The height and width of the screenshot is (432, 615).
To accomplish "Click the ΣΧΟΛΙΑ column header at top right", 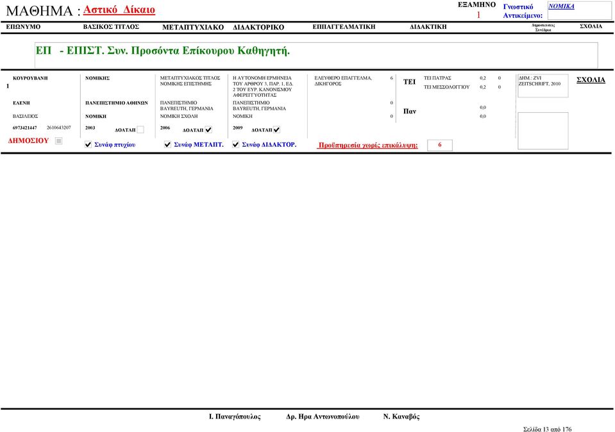I will (591, 26).
